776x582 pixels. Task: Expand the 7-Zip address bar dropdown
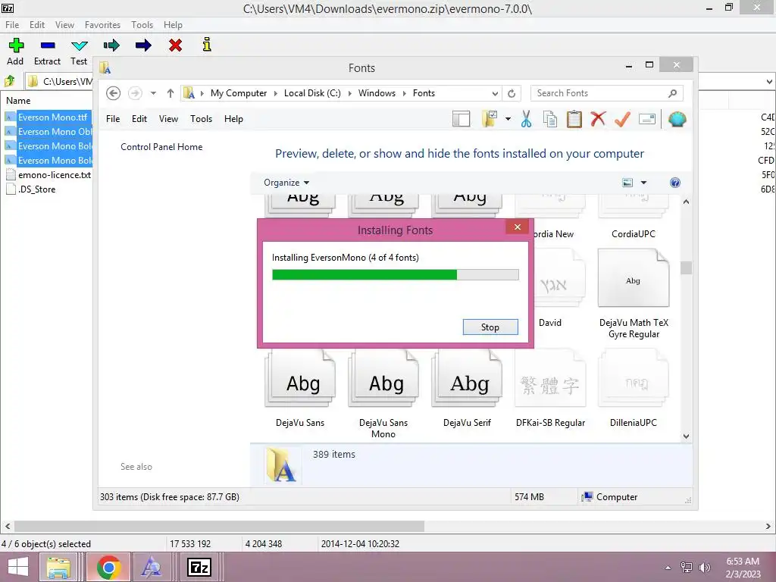click(x=770, y=82)
